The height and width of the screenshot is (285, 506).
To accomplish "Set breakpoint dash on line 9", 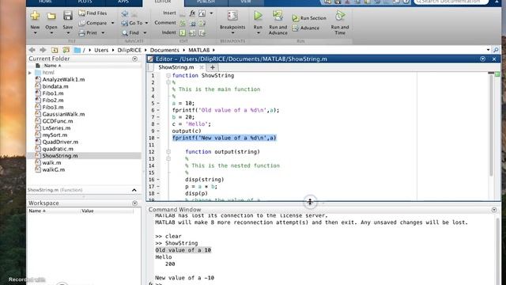I will [x=158, y=131].
